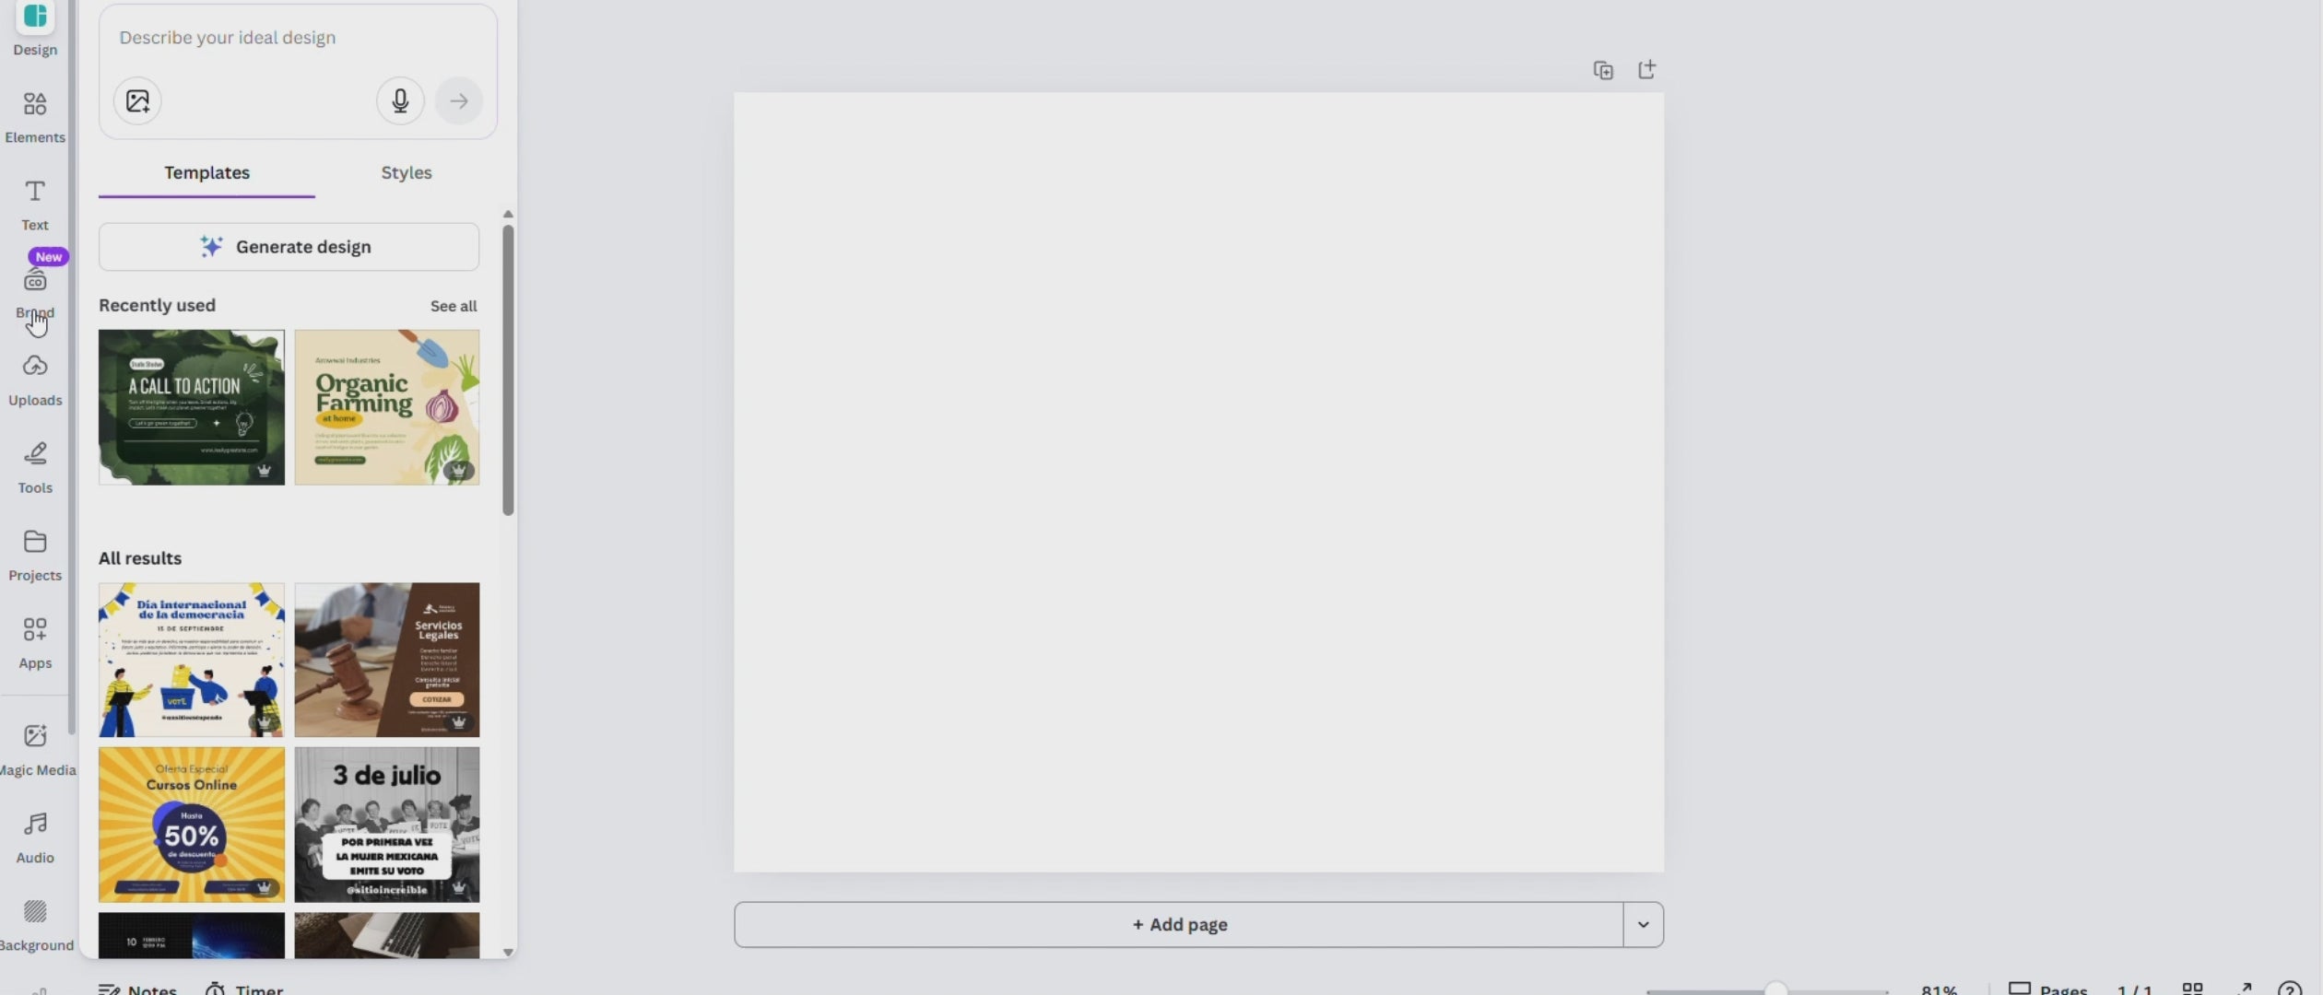Switch to the Styles tab
Image resolution: width=2323 pixels, height=995 pixels.
pyautogui.click(x=406, y=172)
